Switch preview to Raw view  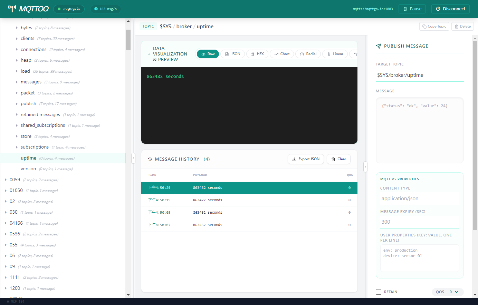click(208, 54)
